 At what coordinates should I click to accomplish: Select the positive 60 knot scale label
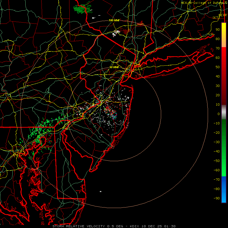click(x=218, y=58)
